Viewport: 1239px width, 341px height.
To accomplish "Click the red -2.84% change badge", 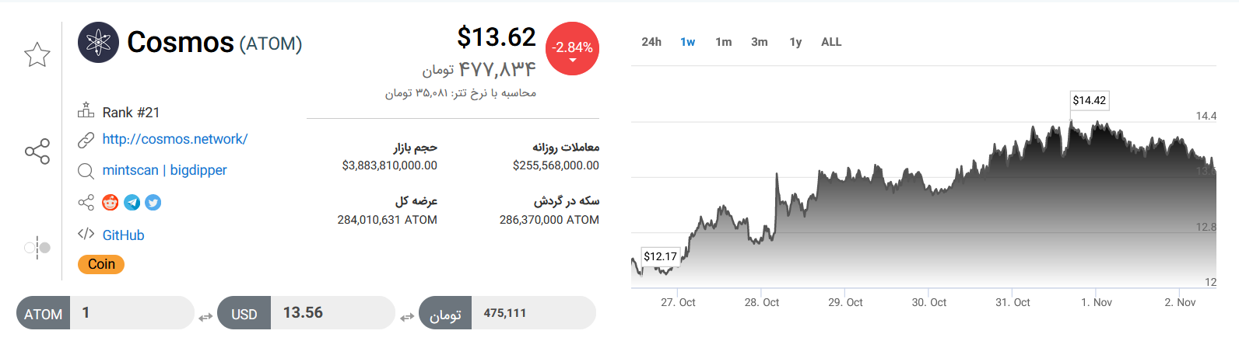I will (573, 48).
